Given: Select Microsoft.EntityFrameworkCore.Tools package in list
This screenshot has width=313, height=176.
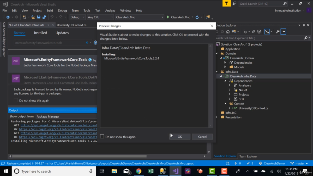Looking at the screenshot, I should [x=52, y=63].
